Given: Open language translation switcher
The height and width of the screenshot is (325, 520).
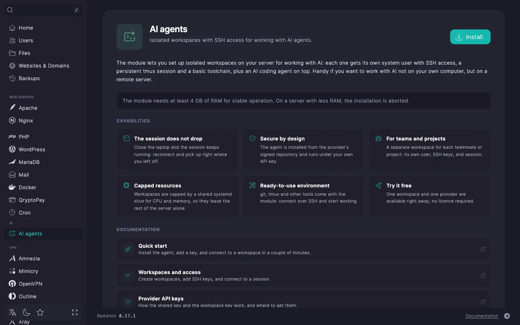Looking at the screenshot, I should click(13, 312).
